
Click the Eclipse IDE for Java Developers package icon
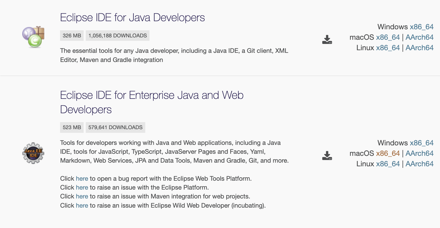click(x=33, y=37)
